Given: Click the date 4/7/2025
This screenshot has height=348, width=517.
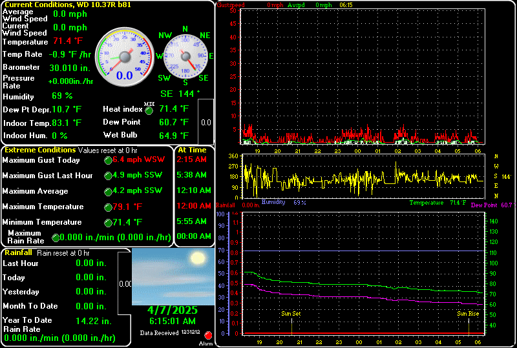Looking at the screenshot, I should 173,310.
